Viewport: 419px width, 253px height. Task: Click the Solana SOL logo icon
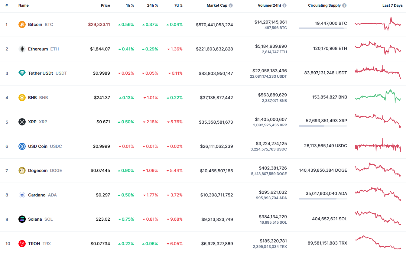[22, 219]
